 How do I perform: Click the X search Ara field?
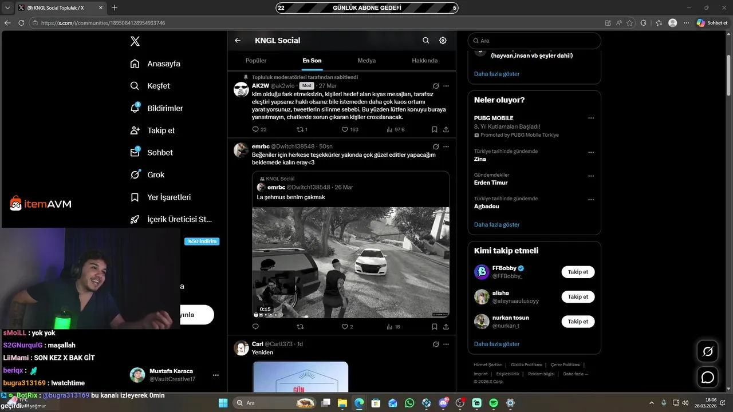coord(534,41)
